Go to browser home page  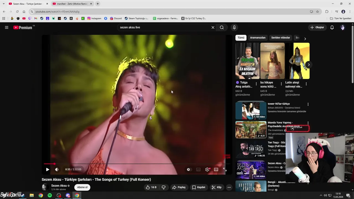(24, 12)
